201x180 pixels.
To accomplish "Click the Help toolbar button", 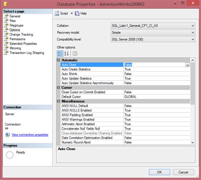I will tap(81, 14).
